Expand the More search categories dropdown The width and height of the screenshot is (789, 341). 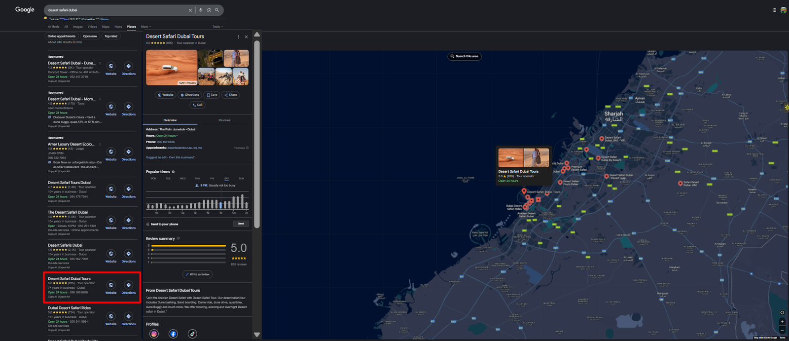146,27
